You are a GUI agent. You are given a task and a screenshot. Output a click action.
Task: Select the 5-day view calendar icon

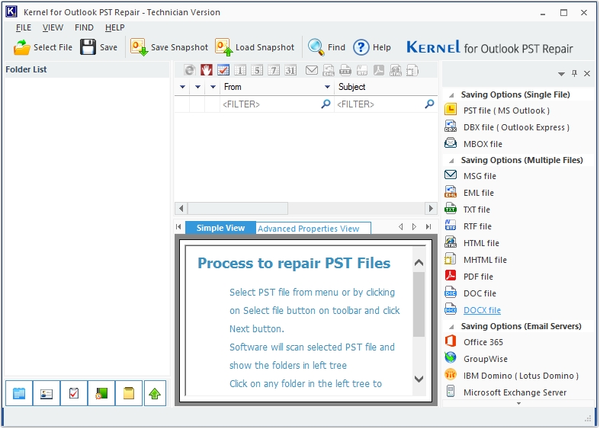click(257, 70)
